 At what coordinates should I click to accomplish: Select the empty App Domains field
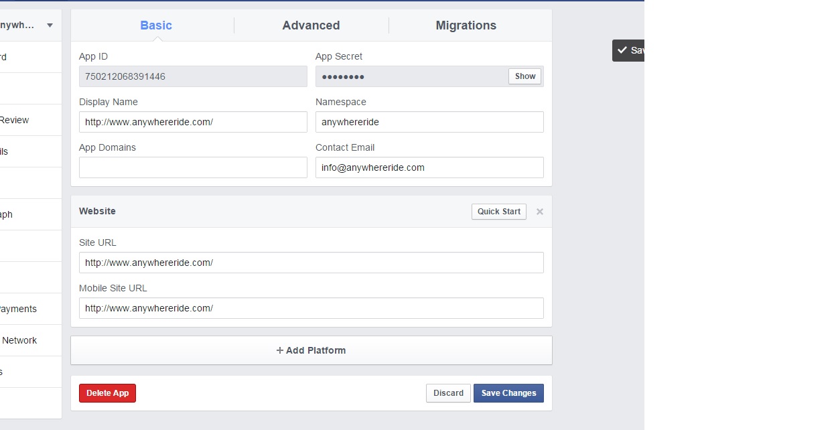click(x=193, y=167)
